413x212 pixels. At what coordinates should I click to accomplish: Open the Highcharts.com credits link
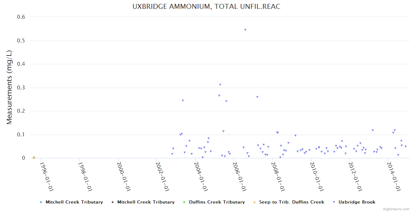[x=396, y=209]
